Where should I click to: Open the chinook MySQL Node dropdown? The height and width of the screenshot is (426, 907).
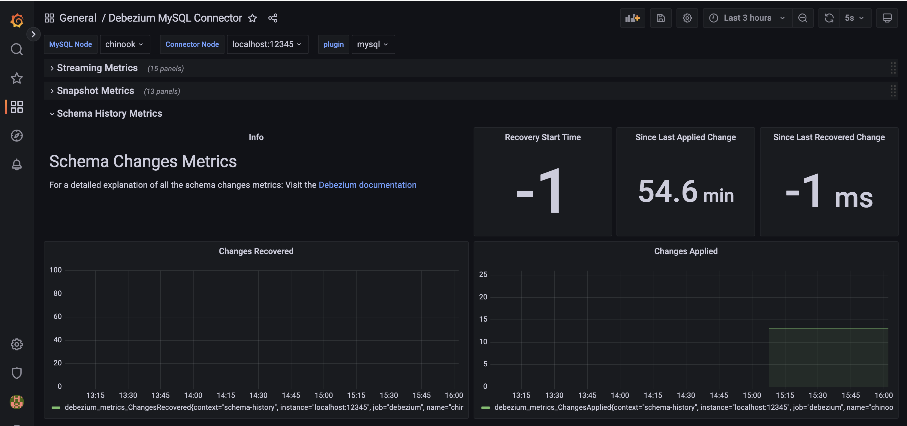125,44
